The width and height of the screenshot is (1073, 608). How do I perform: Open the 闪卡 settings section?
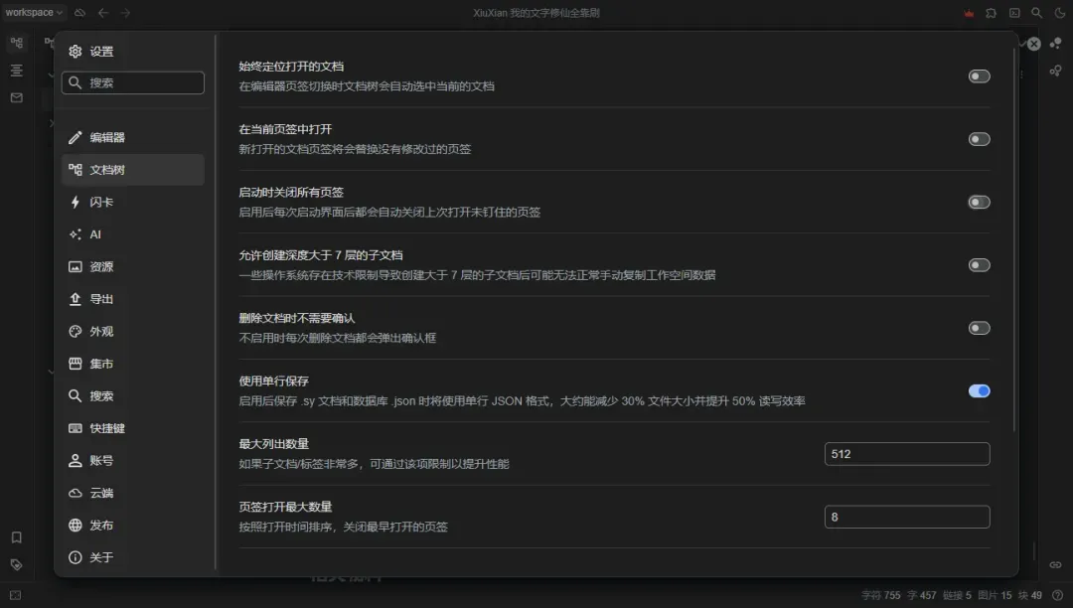[x=133, y=202]
